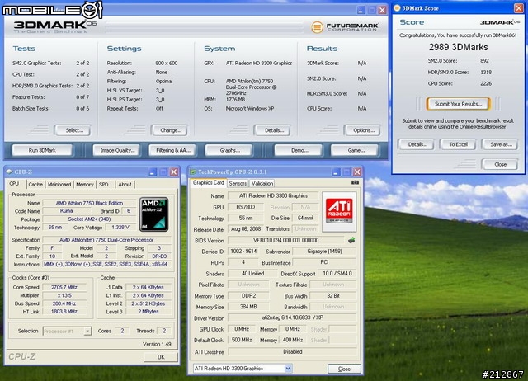
Task: Click the Close button in GPU-Z
Action: [x=344, y=369]
